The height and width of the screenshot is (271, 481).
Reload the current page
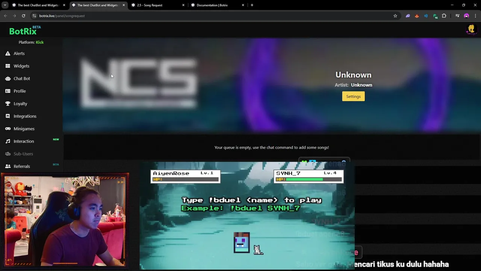coord(23,16)
